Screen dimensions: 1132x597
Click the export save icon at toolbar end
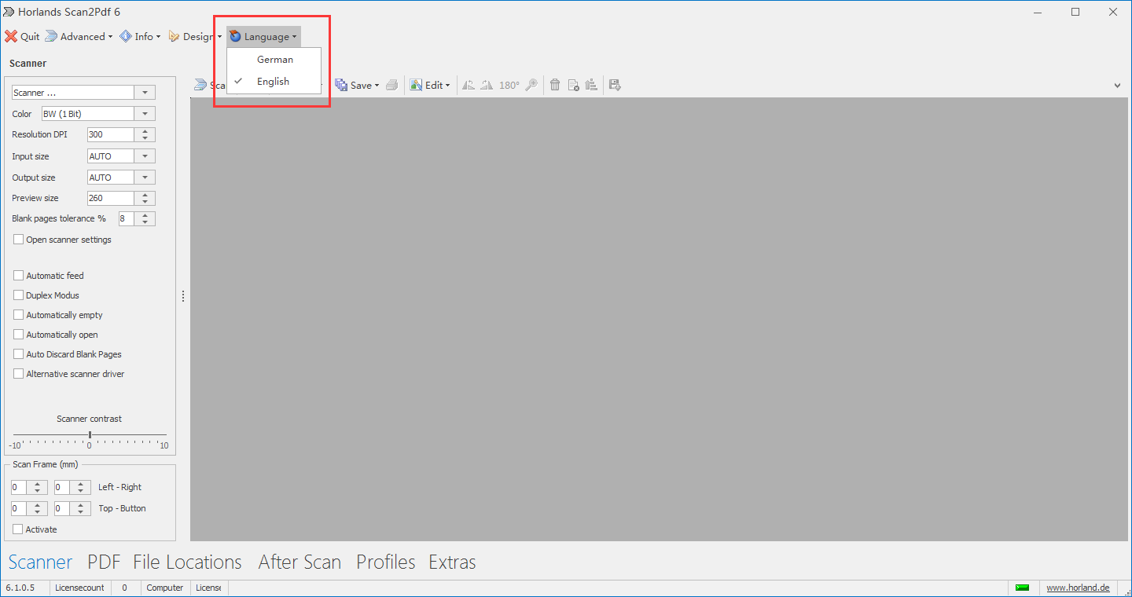click(614, 85)
